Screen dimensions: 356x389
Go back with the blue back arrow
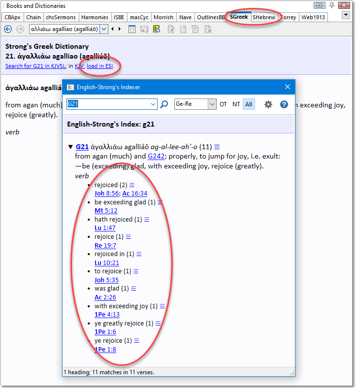tap(8, 29)
